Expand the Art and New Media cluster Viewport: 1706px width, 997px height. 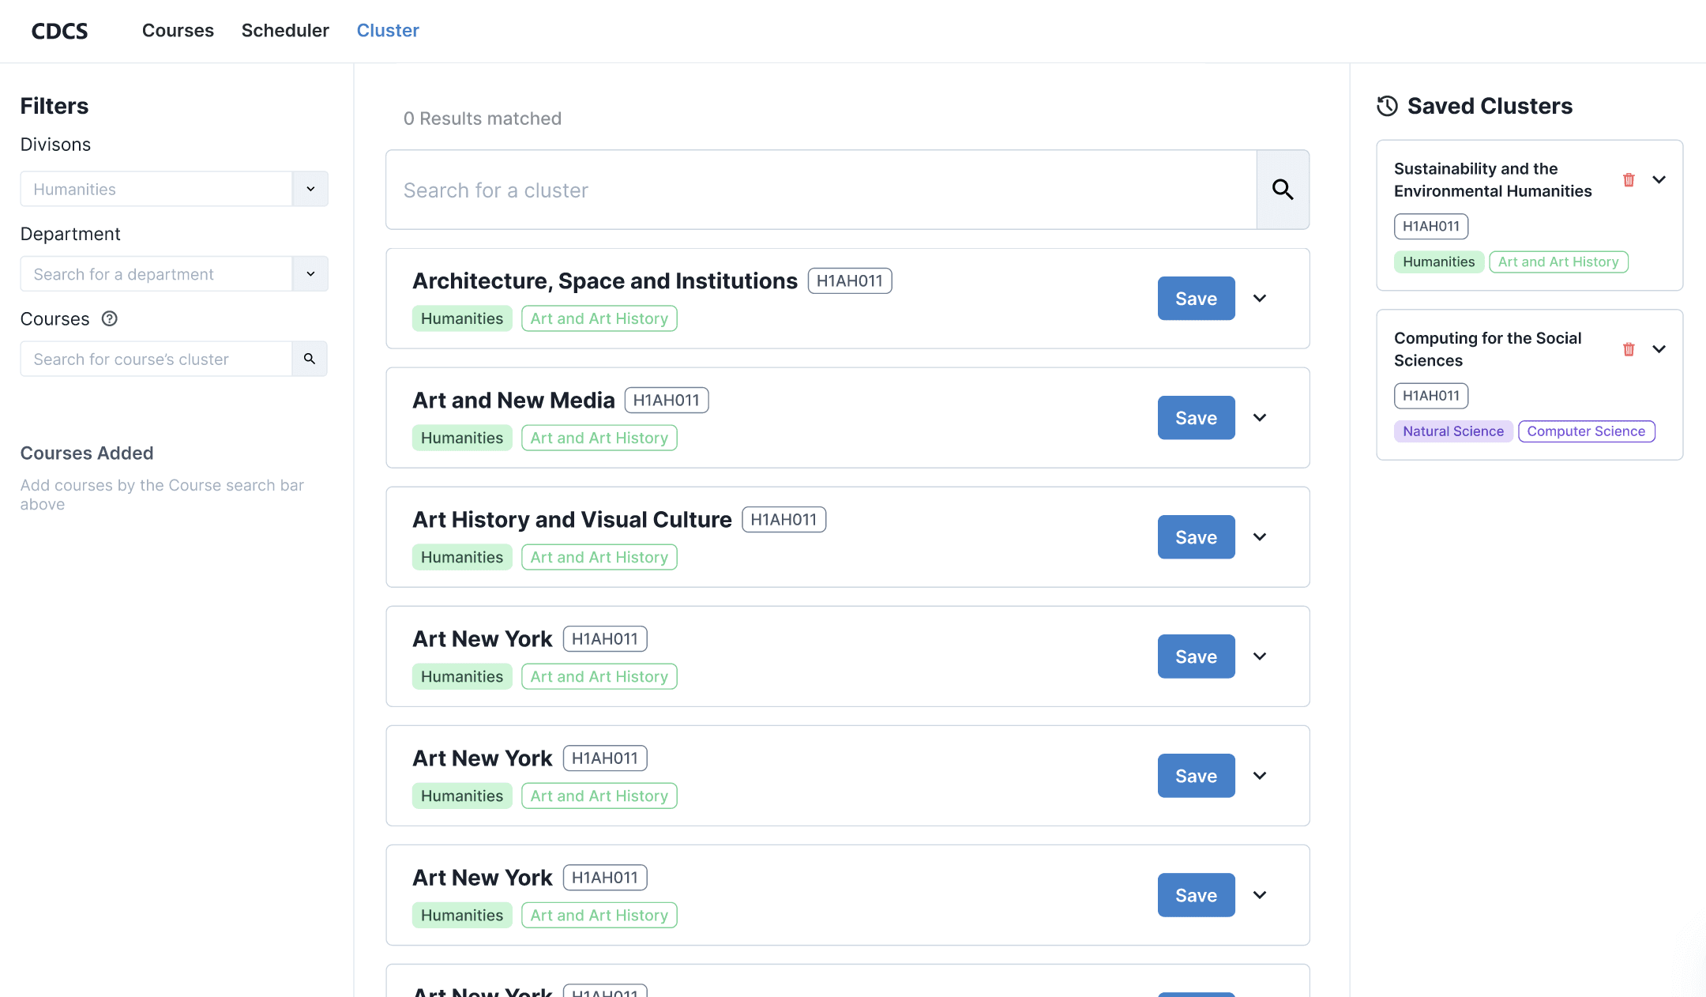point(1260,418)
